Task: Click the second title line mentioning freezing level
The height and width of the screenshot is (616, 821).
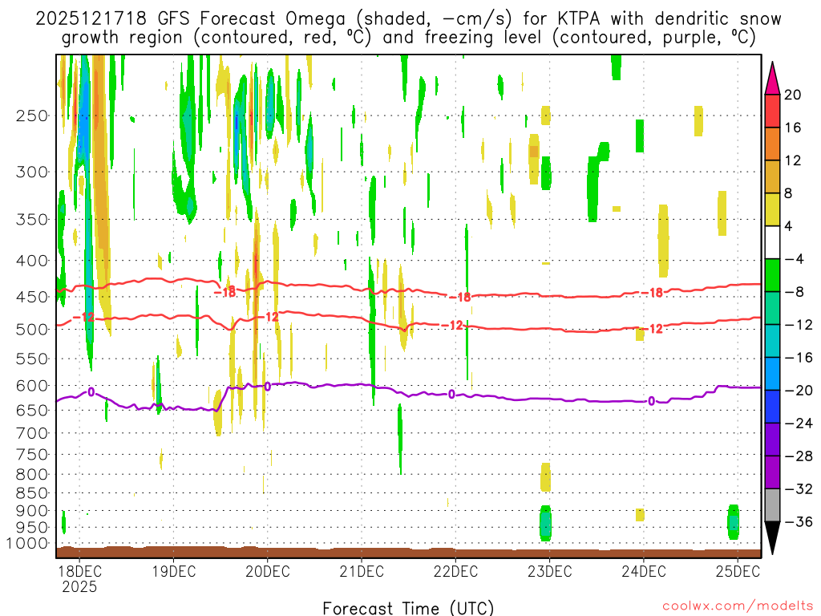Action: coord(408,38)
